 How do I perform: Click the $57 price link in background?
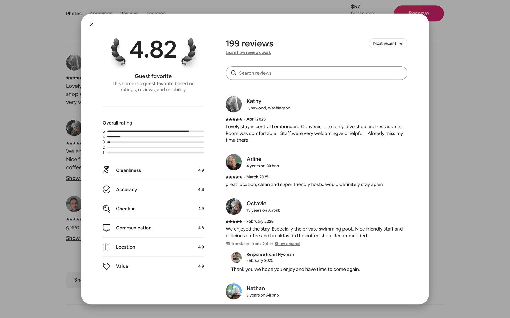355,7
